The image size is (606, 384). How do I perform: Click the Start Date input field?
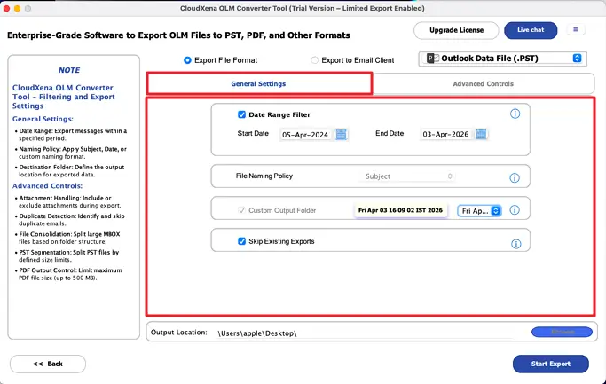[306, 135]
